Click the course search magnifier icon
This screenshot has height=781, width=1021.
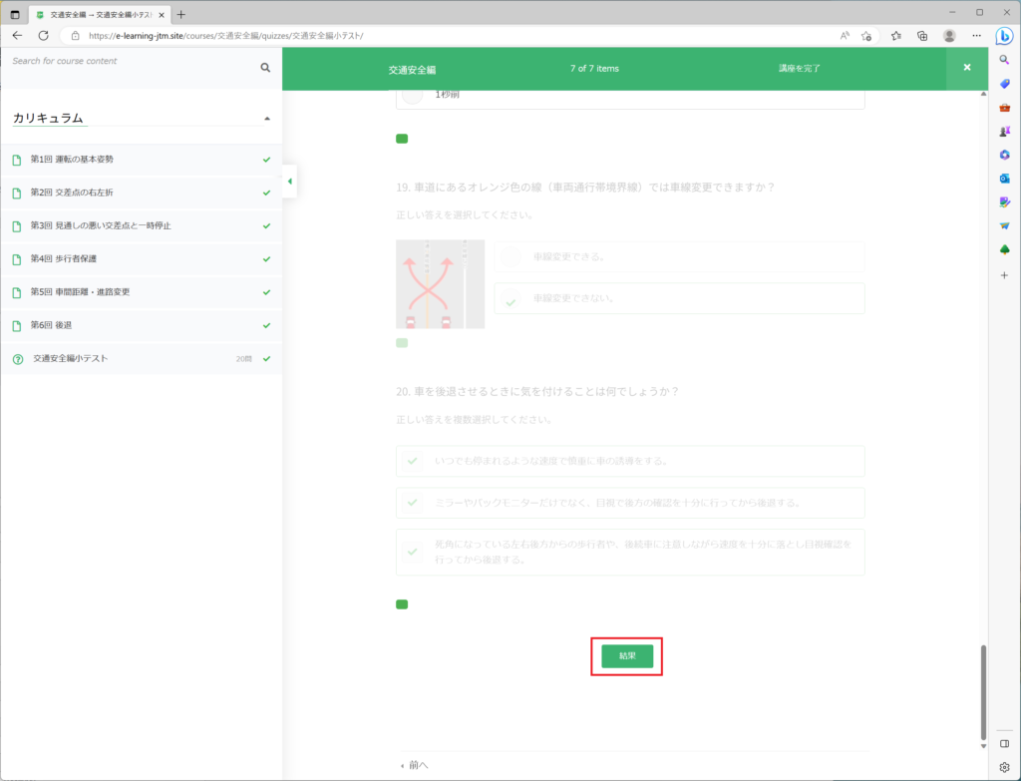click(265, 68)
